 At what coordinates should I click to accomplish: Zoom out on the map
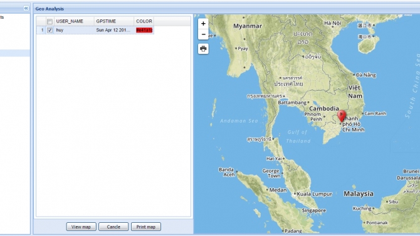point(203,34)
